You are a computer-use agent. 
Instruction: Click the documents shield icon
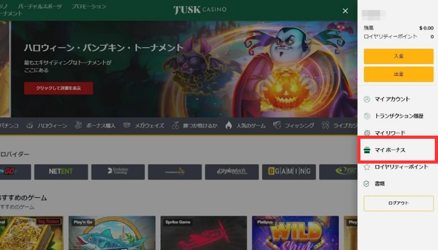[367, 184]
